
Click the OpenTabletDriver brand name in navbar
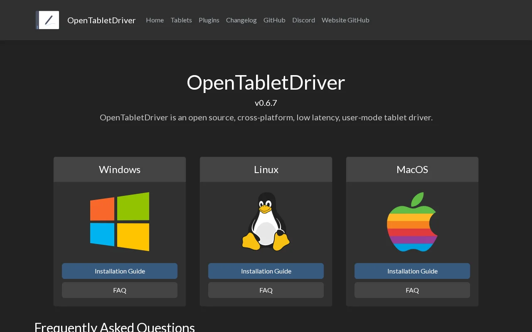101,20
